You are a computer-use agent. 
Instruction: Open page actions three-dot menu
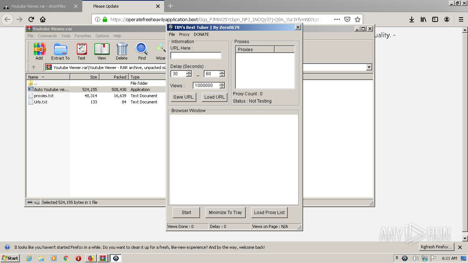tap(337, 19)
